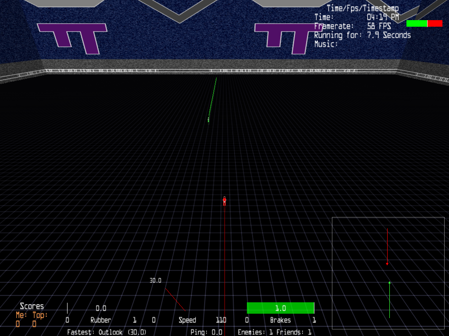Viewport: 449px width, 336px height.
Task: Click the Time/Fps/Timestamp header
Action: pos(363,8)
